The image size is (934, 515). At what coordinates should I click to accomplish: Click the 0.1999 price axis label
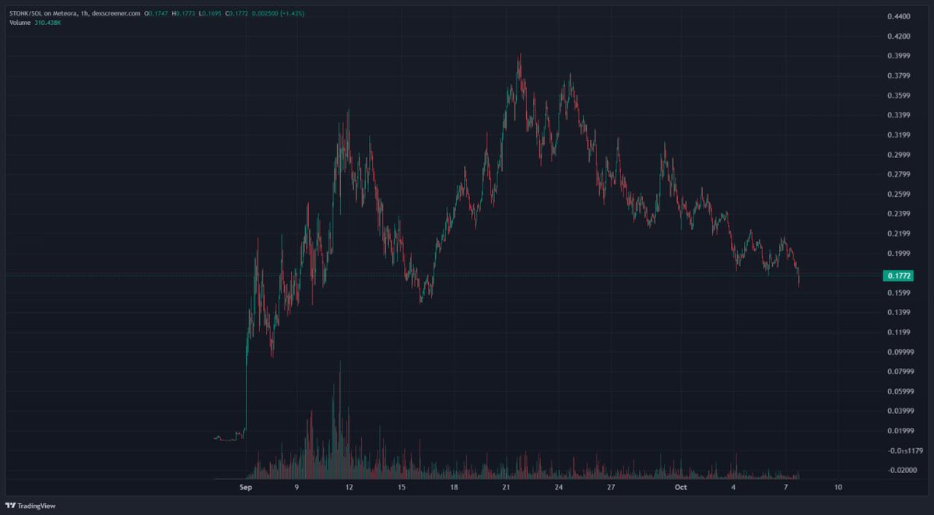898,254
